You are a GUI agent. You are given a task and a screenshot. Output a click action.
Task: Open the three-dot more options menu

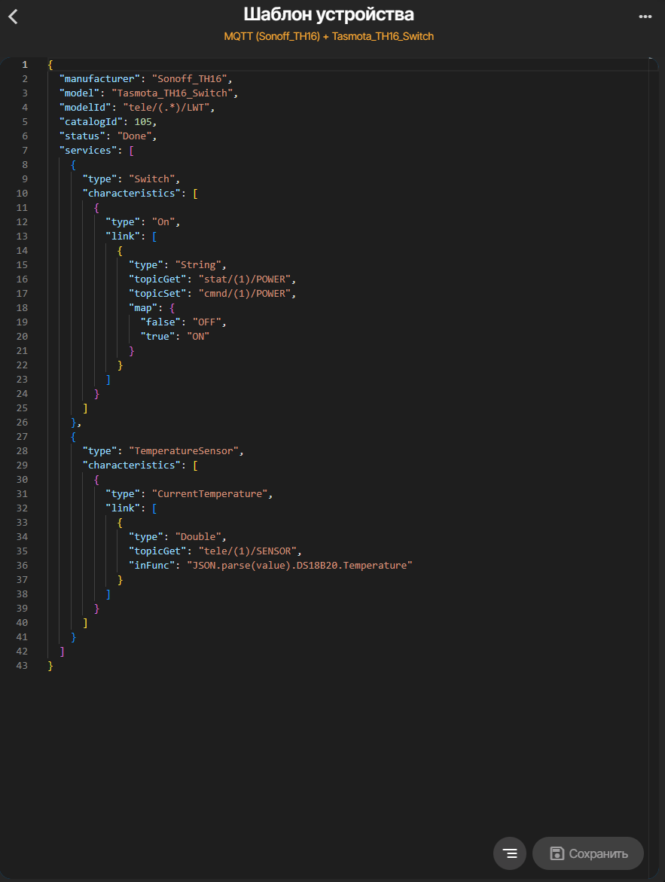click(645, 17)
